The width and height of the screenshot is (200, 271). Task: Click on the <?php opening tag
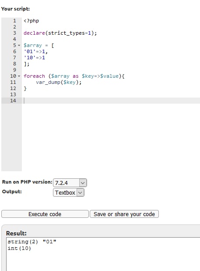(31, 21)
